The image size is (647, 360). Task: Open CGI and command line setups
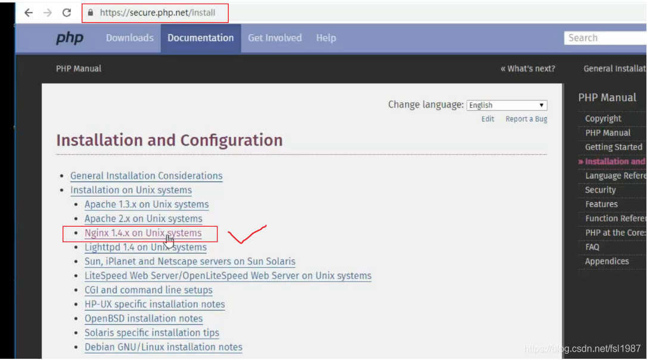point(148,290)
